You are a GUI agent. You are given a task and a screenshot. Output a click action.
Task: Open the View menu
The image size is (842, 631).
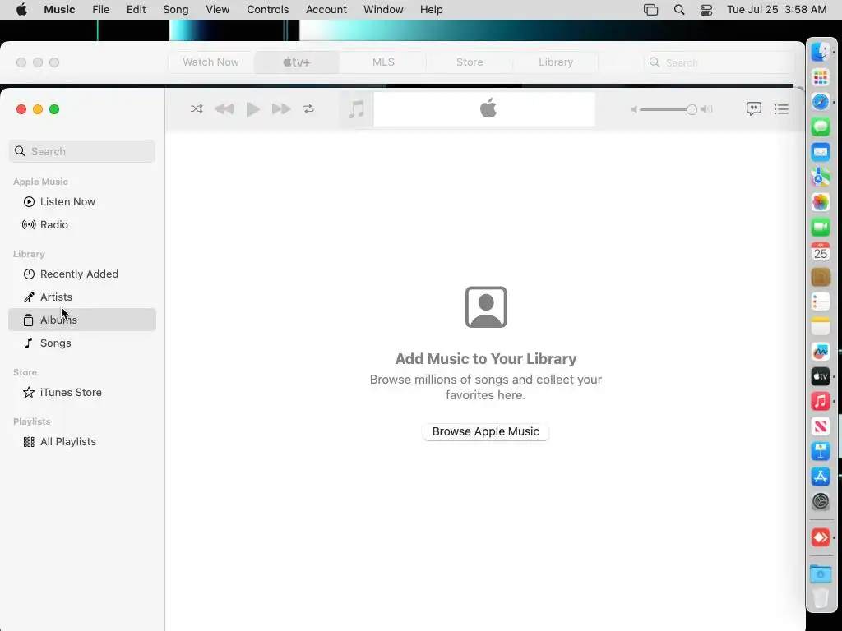click(217, 10)
